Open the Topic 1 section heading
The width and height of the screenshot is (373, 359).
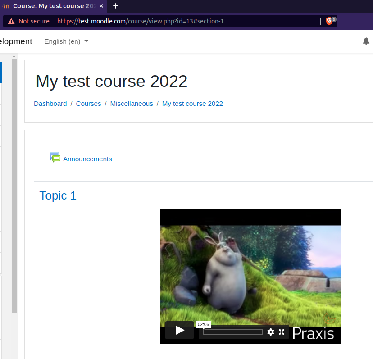(58, 195)
